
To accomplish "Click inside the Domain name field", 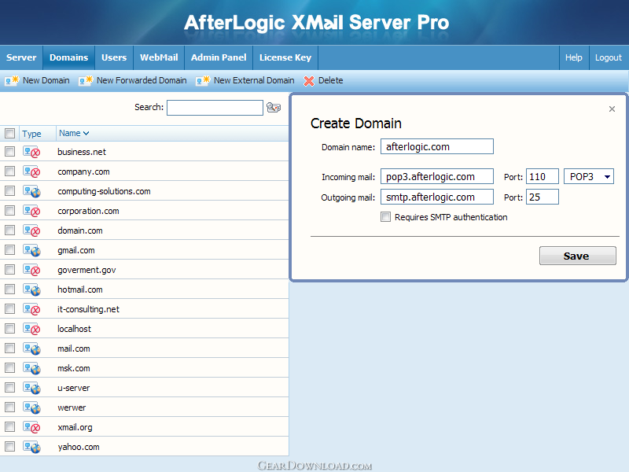I will (436, 146).
